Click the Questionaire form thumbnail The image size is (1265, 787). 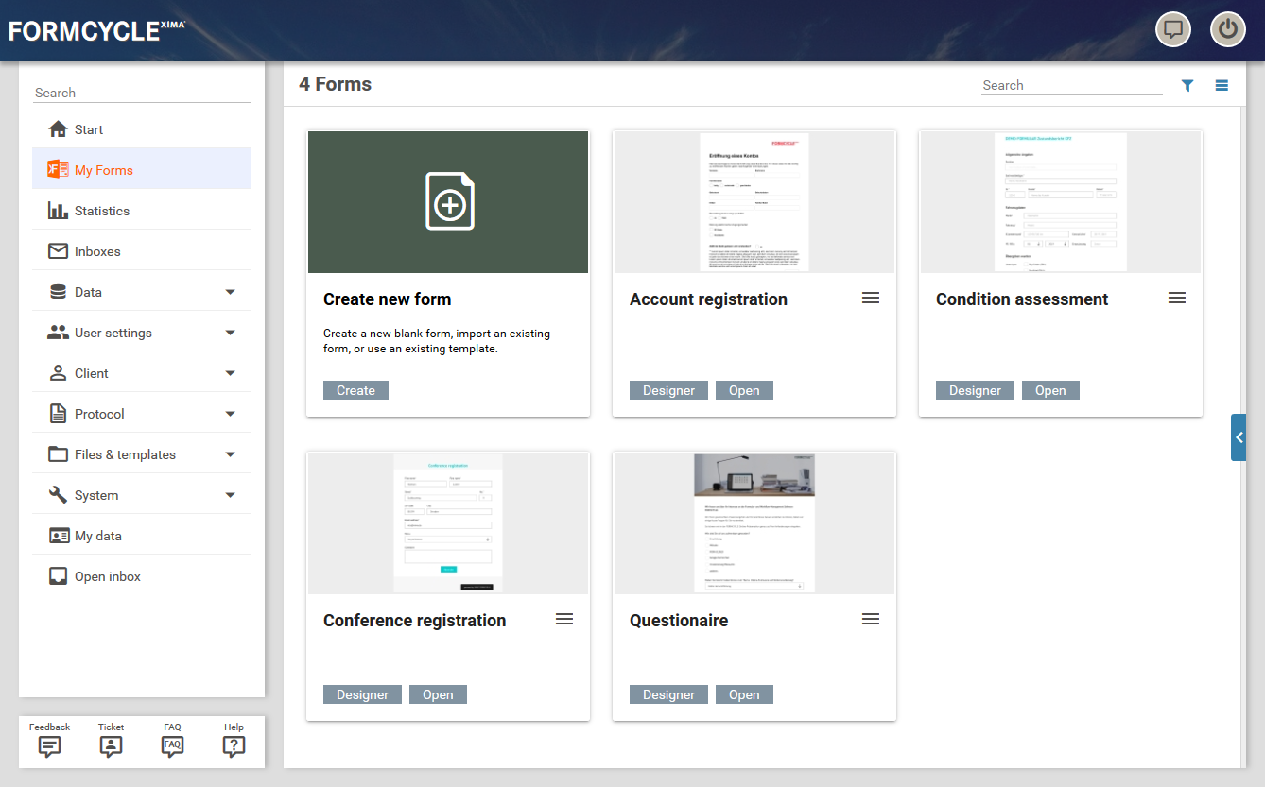[x=754, y=523]
